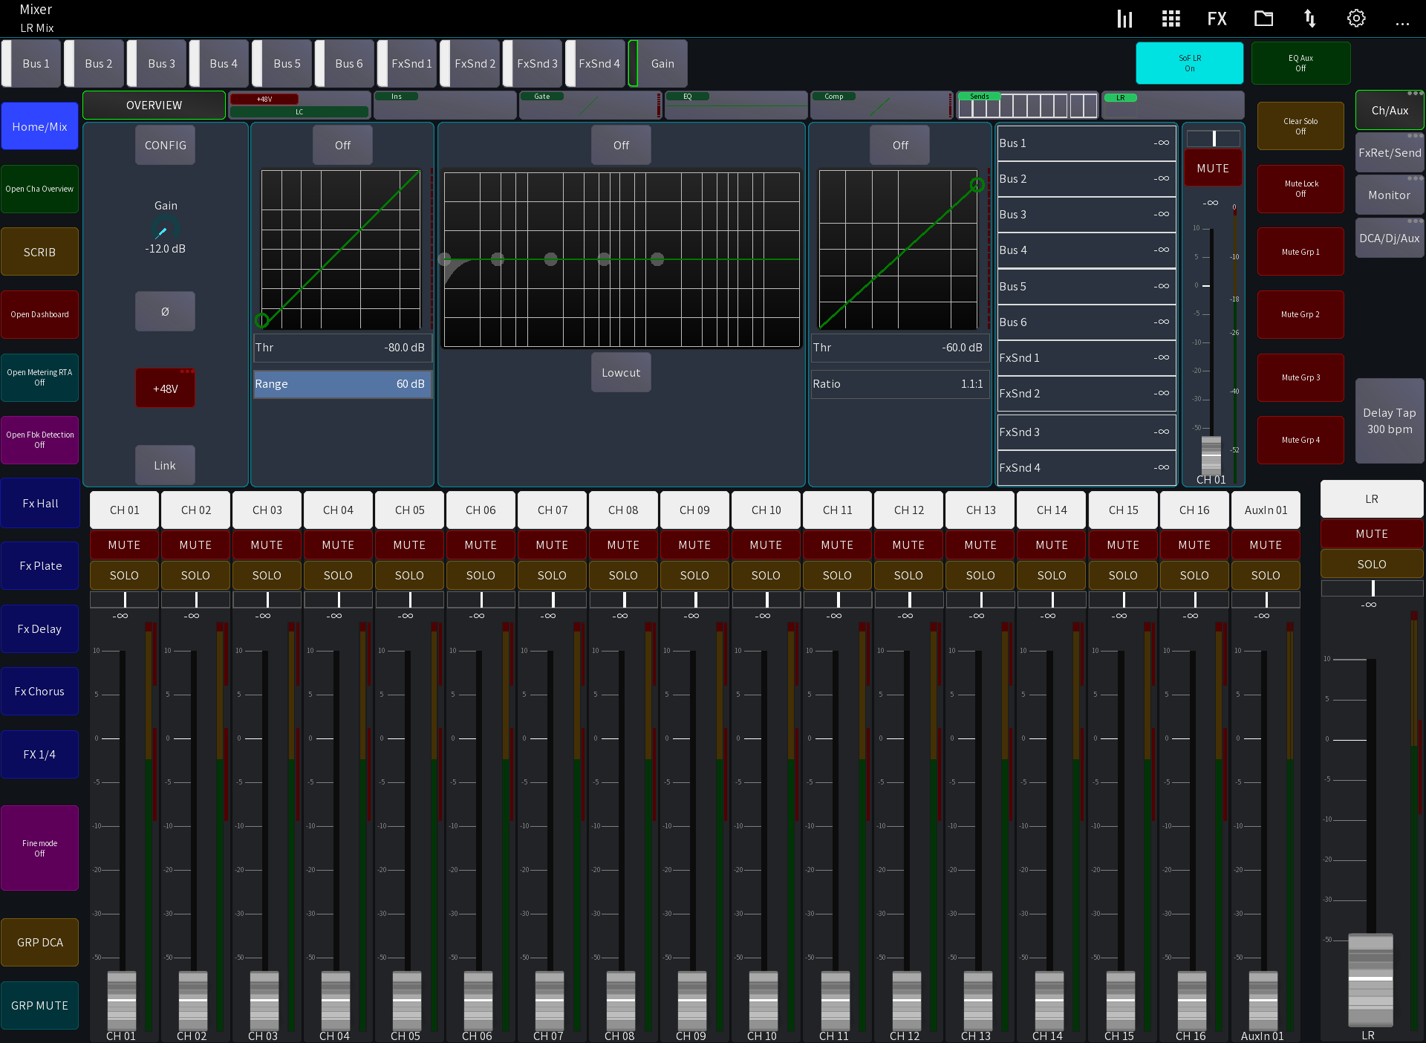Viewport: 1426px width, 1043px height.
Task: Open the Home/Mix view
Action: 39,126
